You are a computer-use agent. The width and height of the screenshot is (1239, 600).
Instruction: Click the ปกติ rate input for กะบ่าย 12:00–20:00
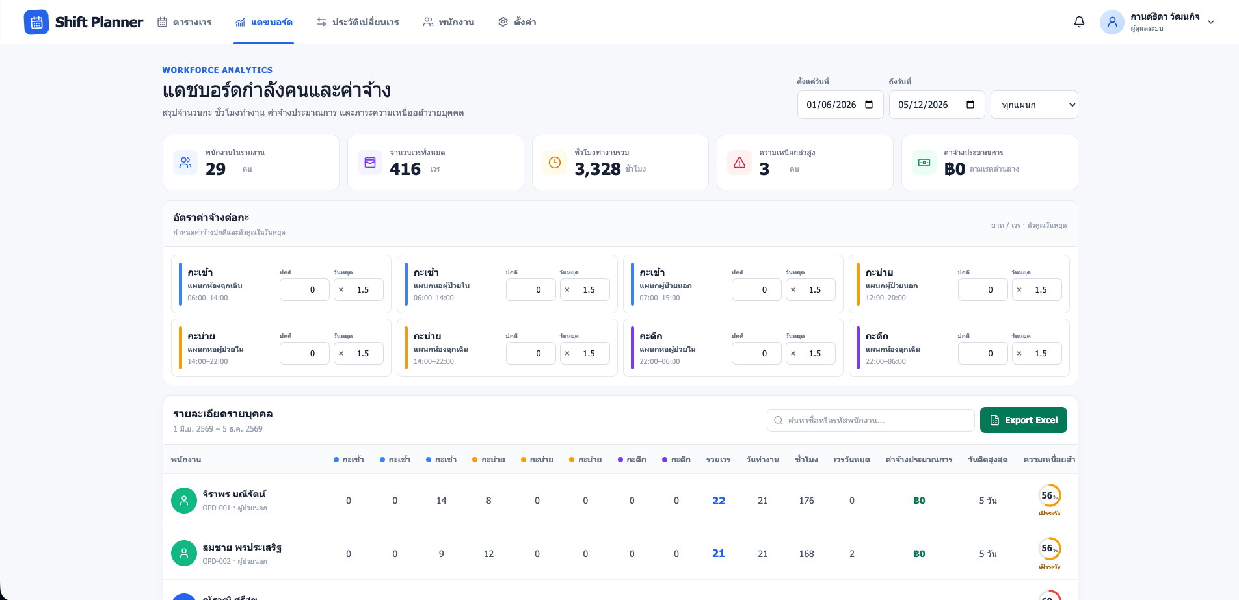pos(983,290)
